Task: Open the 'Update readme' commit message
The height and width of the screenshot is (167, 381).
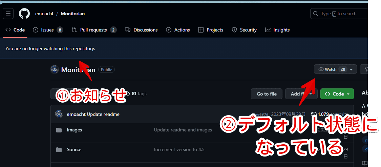Action: click(103, 114)
